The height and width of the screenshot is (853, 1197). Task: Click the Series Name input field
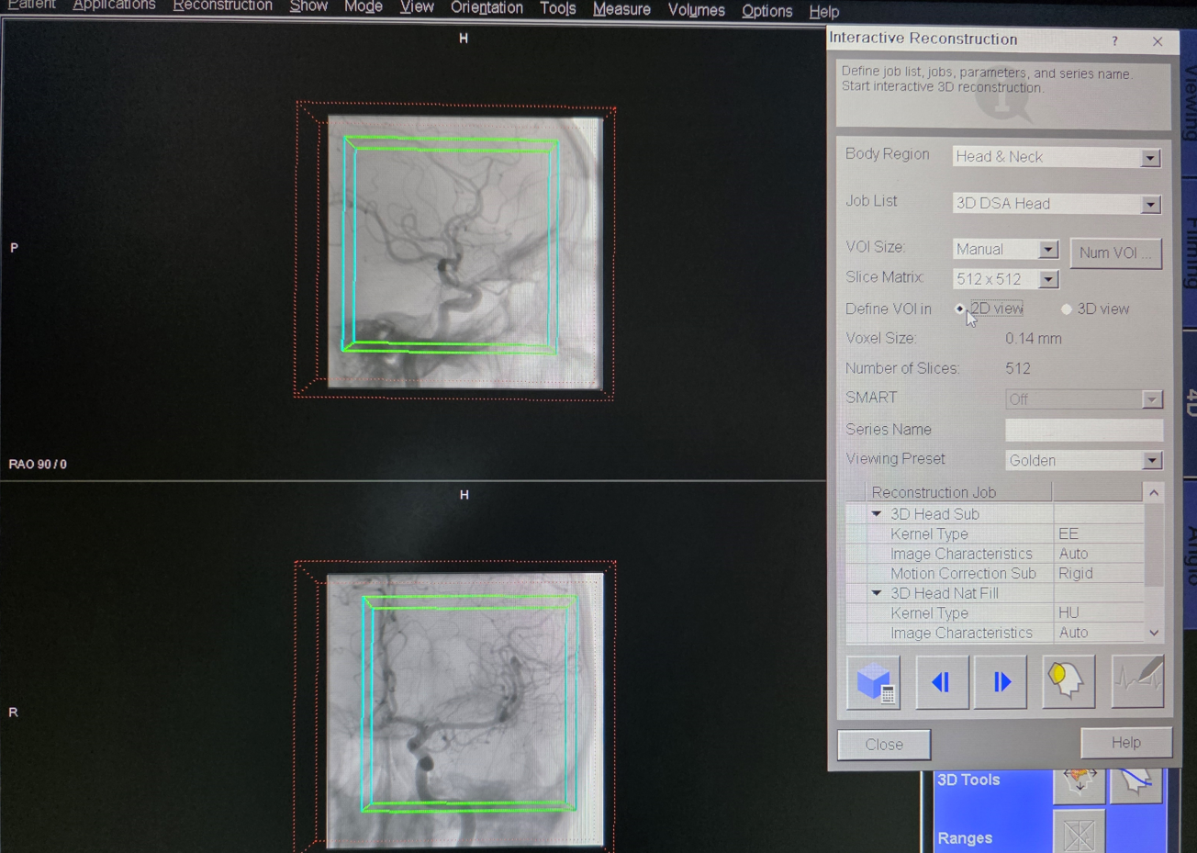point(1083,430)
